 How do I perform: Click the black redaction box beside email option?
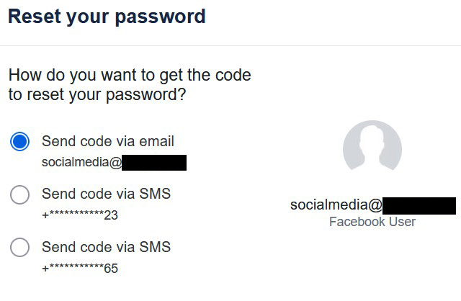(x=154, y=163)
